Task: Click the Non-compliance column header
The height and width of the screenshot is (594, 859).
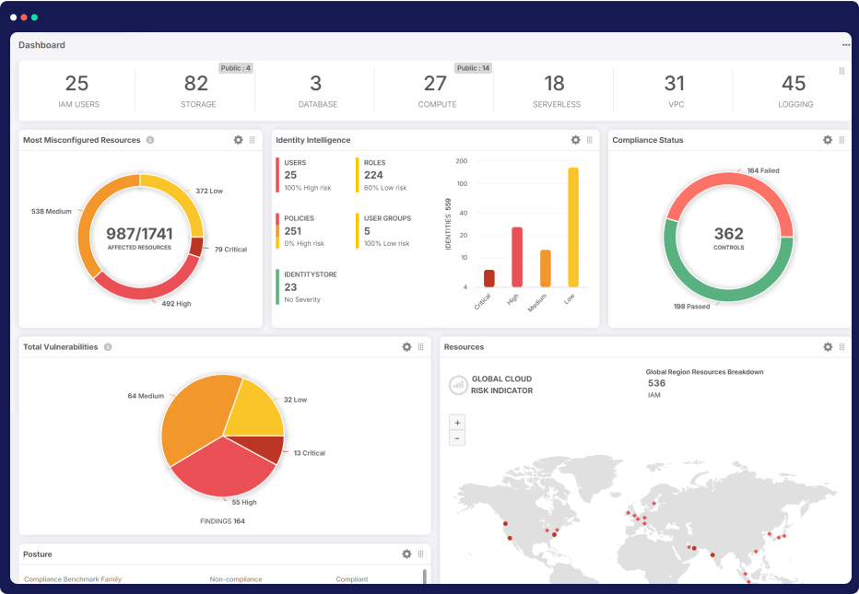Action: click(x=236, y=579)
